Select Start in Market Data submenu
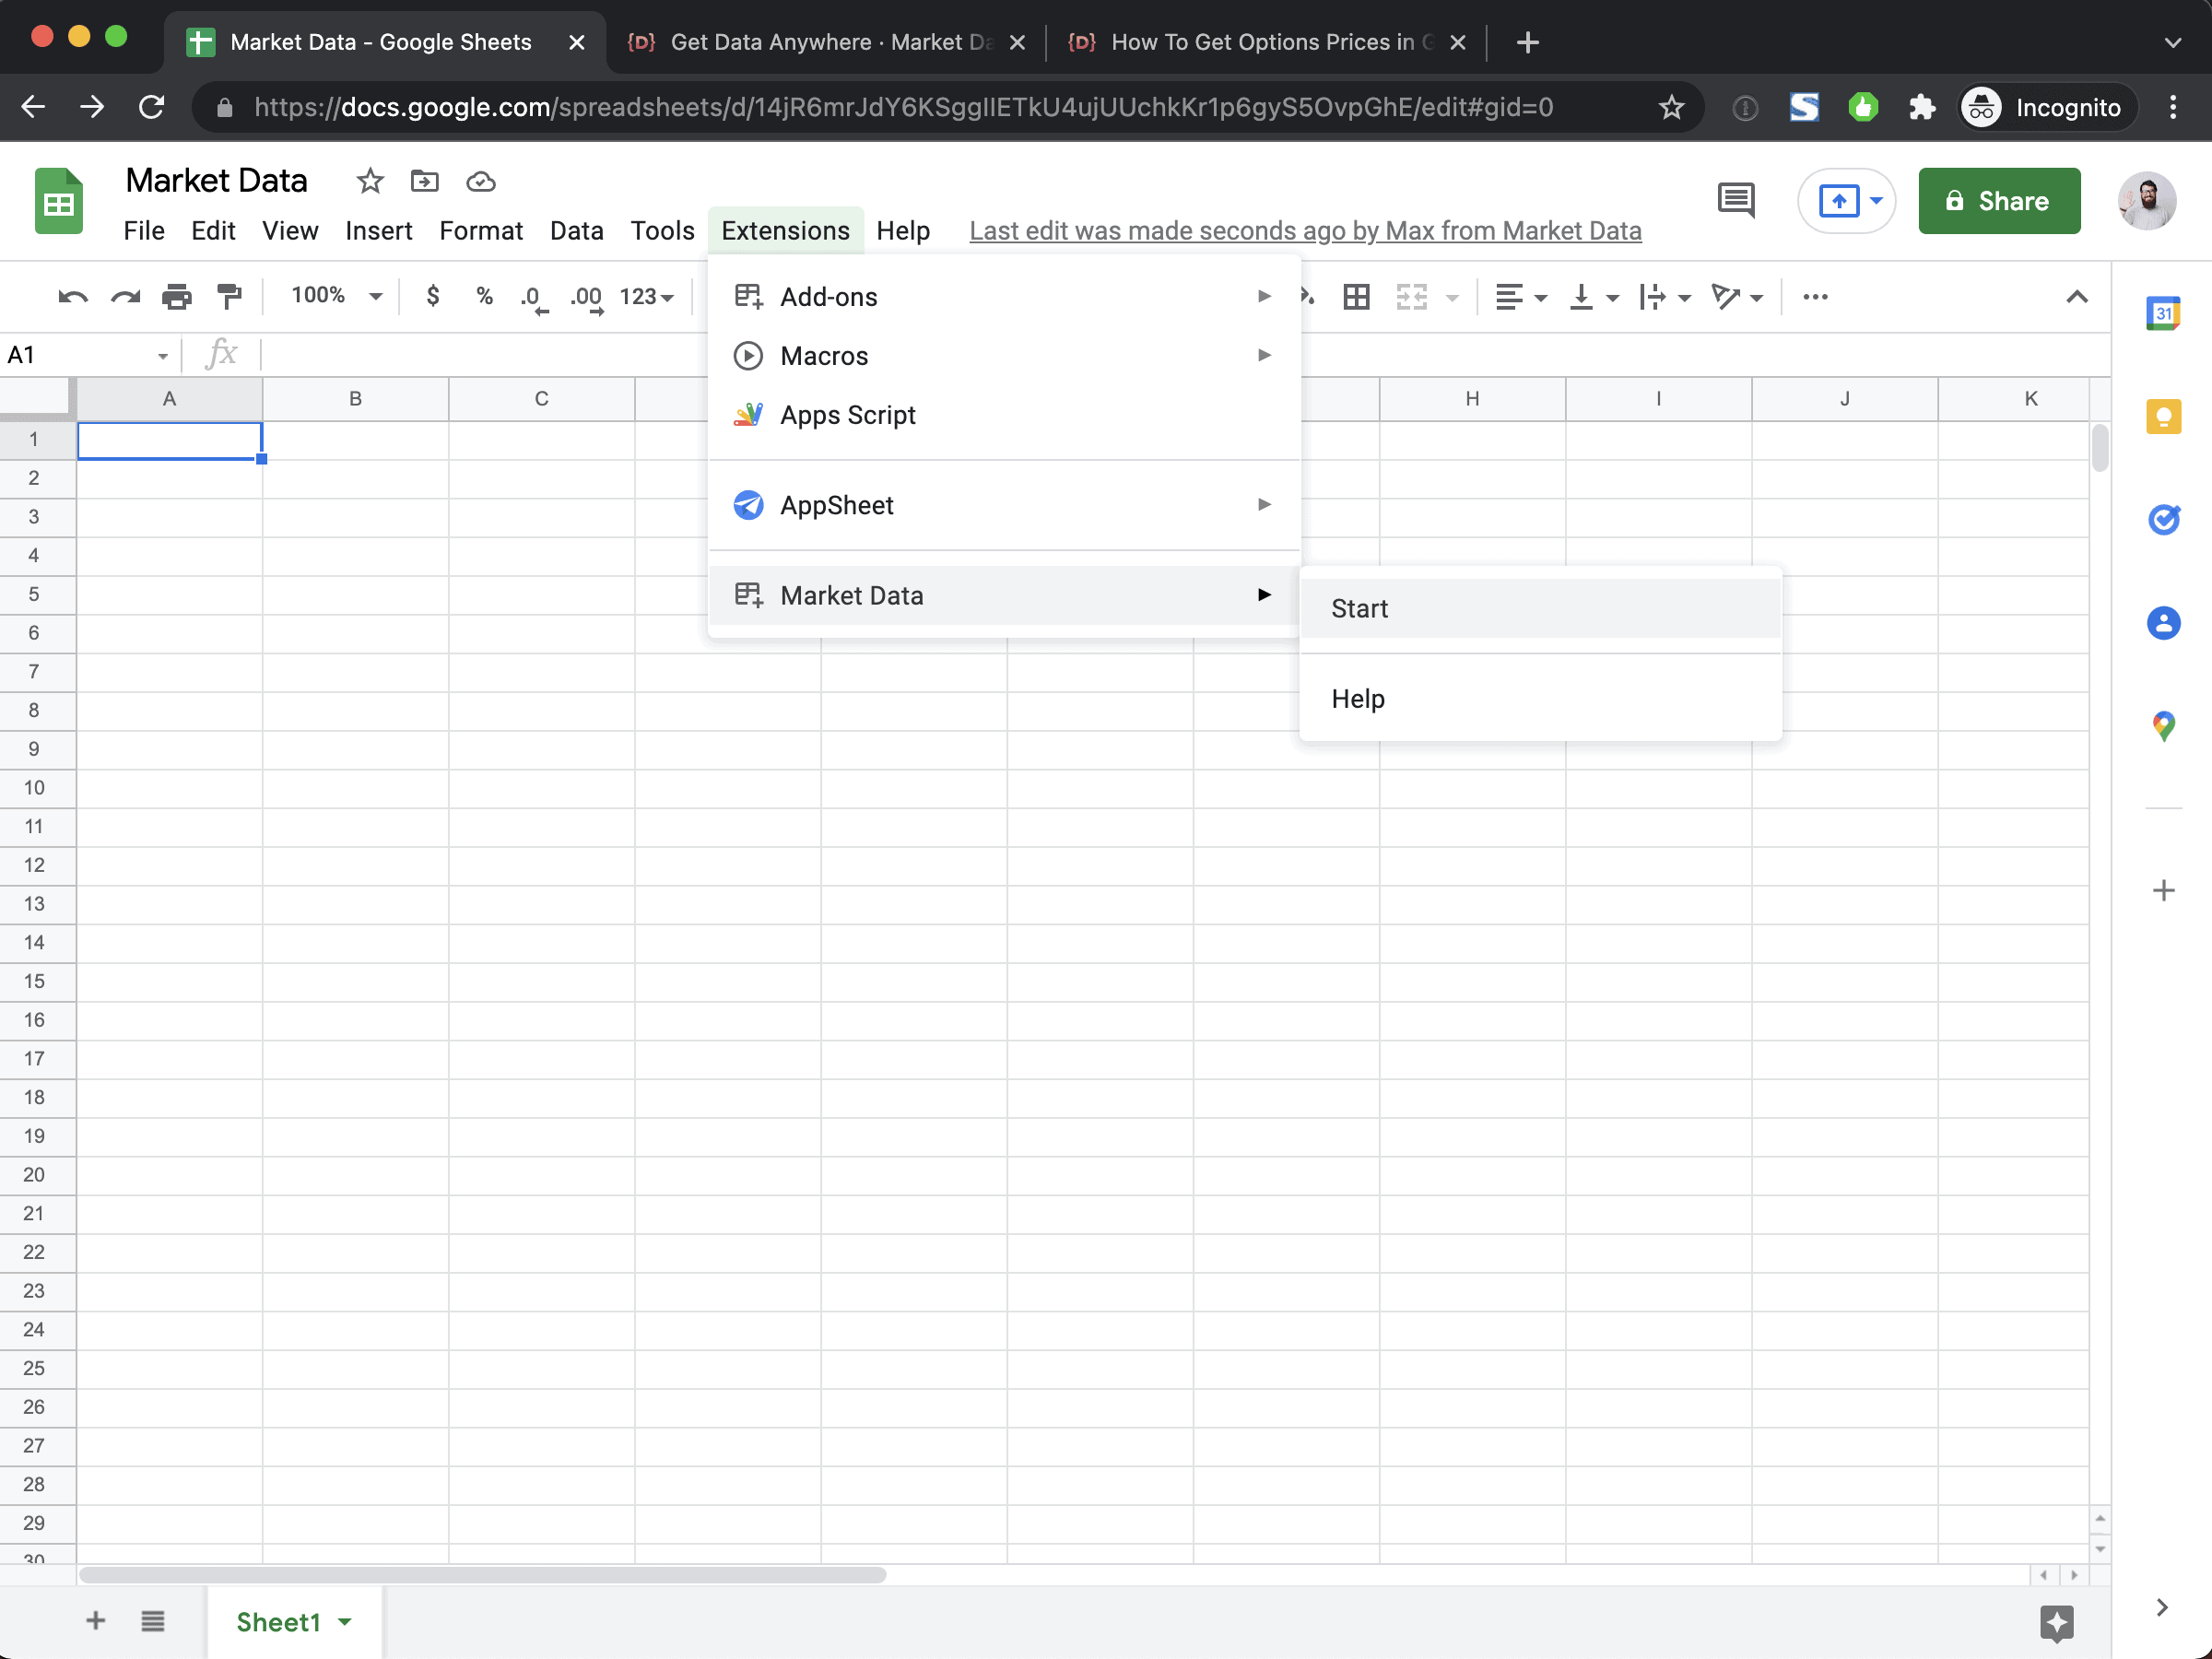This screenshot has height=1659, width=2212. point(1540,609)
